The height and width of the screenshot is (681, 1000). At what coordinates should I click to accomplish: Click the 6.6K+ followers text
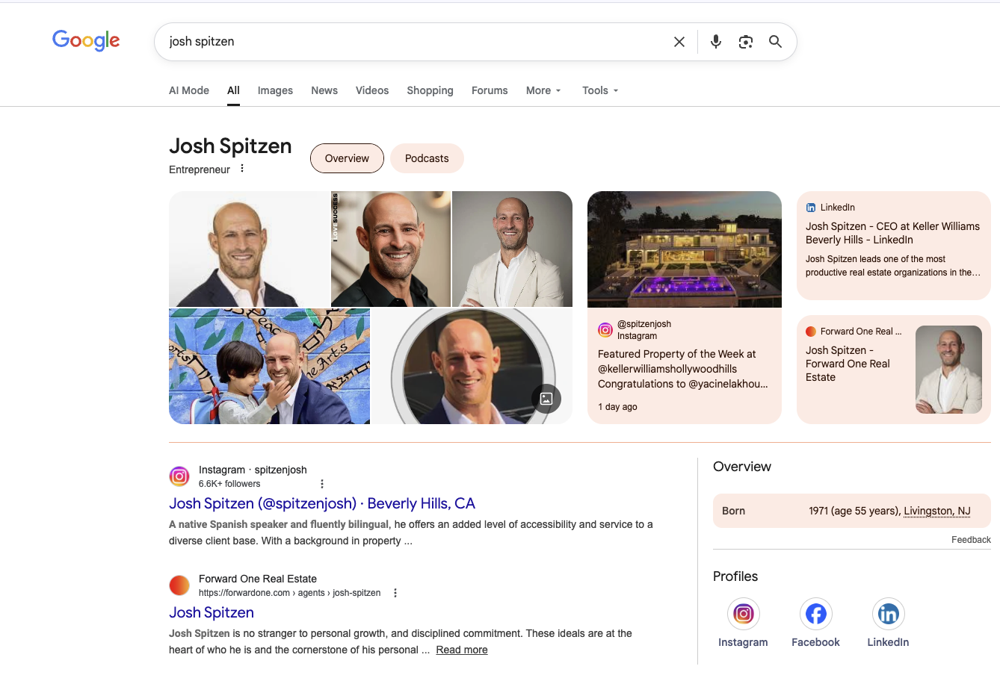pyautogui.click(x=229, y=484)
